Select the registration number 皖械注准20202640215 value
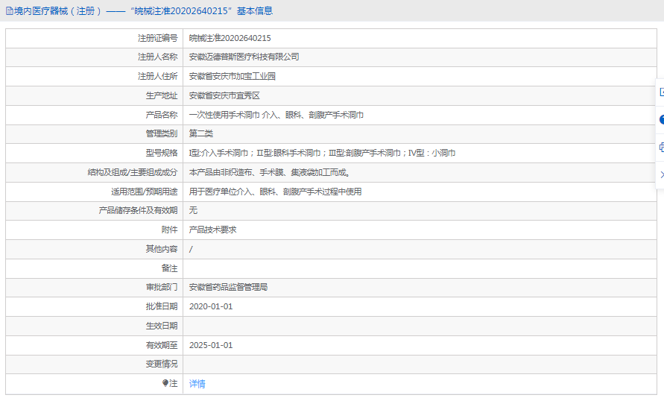The width and height of the screenshot is (664, 398). [230, 38]
